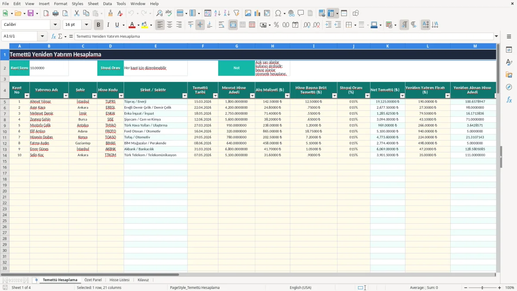The image size is (517, 291).
Task: Click the formula input line
Action: tap(284, 36)
